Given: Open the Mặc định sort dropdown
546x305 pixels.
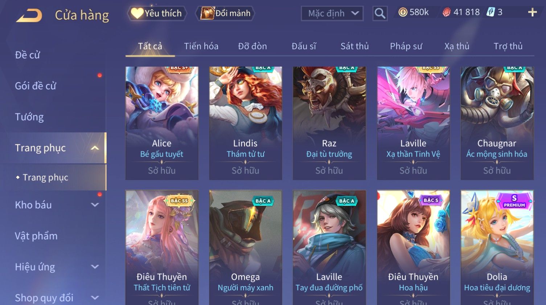Looking at the screenshot, I should tap(332, 13).
